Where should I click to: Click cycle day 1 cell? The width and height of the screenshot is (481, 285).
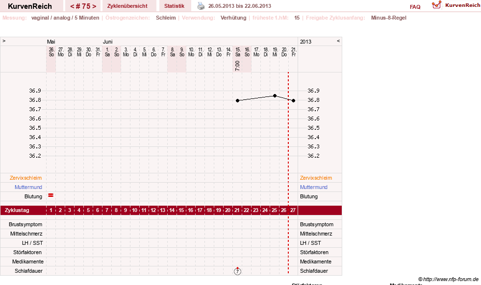[51, 210]
